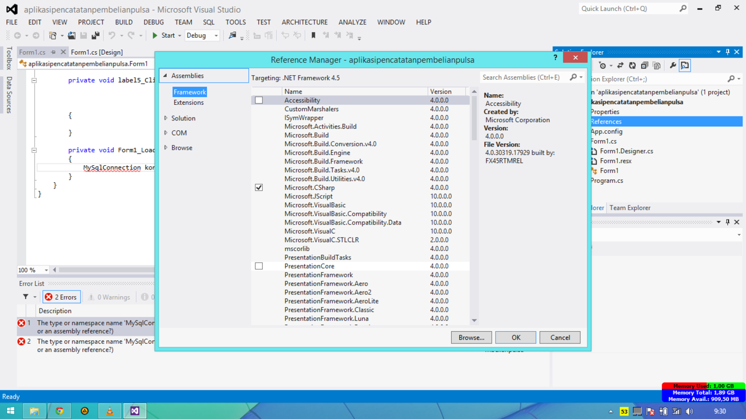This screenshot has height=419, width=746.
Task: Click the Preview Selected Items icon in Solution Explorer
Action: tap(685, 66)
